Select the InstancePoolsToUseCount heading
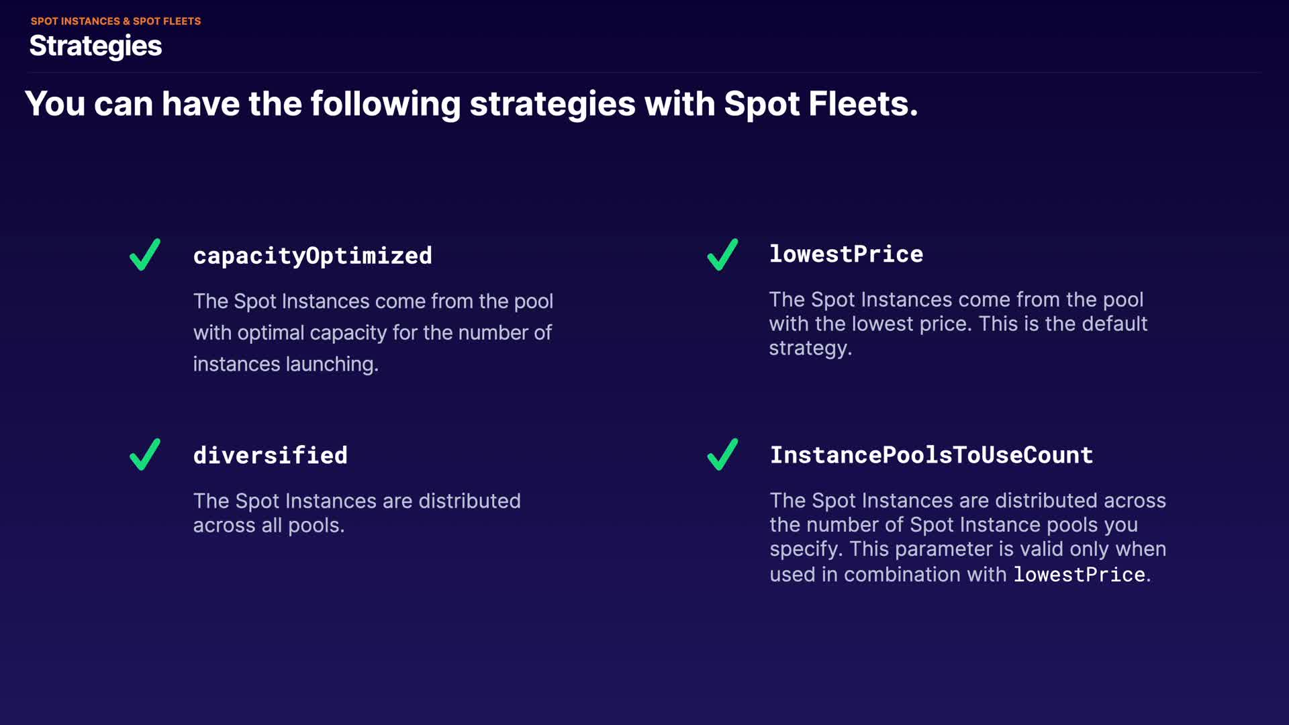The image size is (1289, 725). click(x=931, y=455)
